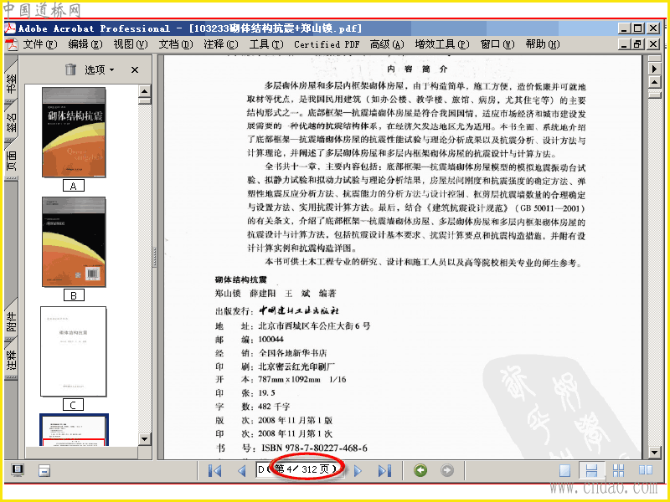
Task: Switch to the 书签 bookmarks tab
Action: click(x=11, y=83)
